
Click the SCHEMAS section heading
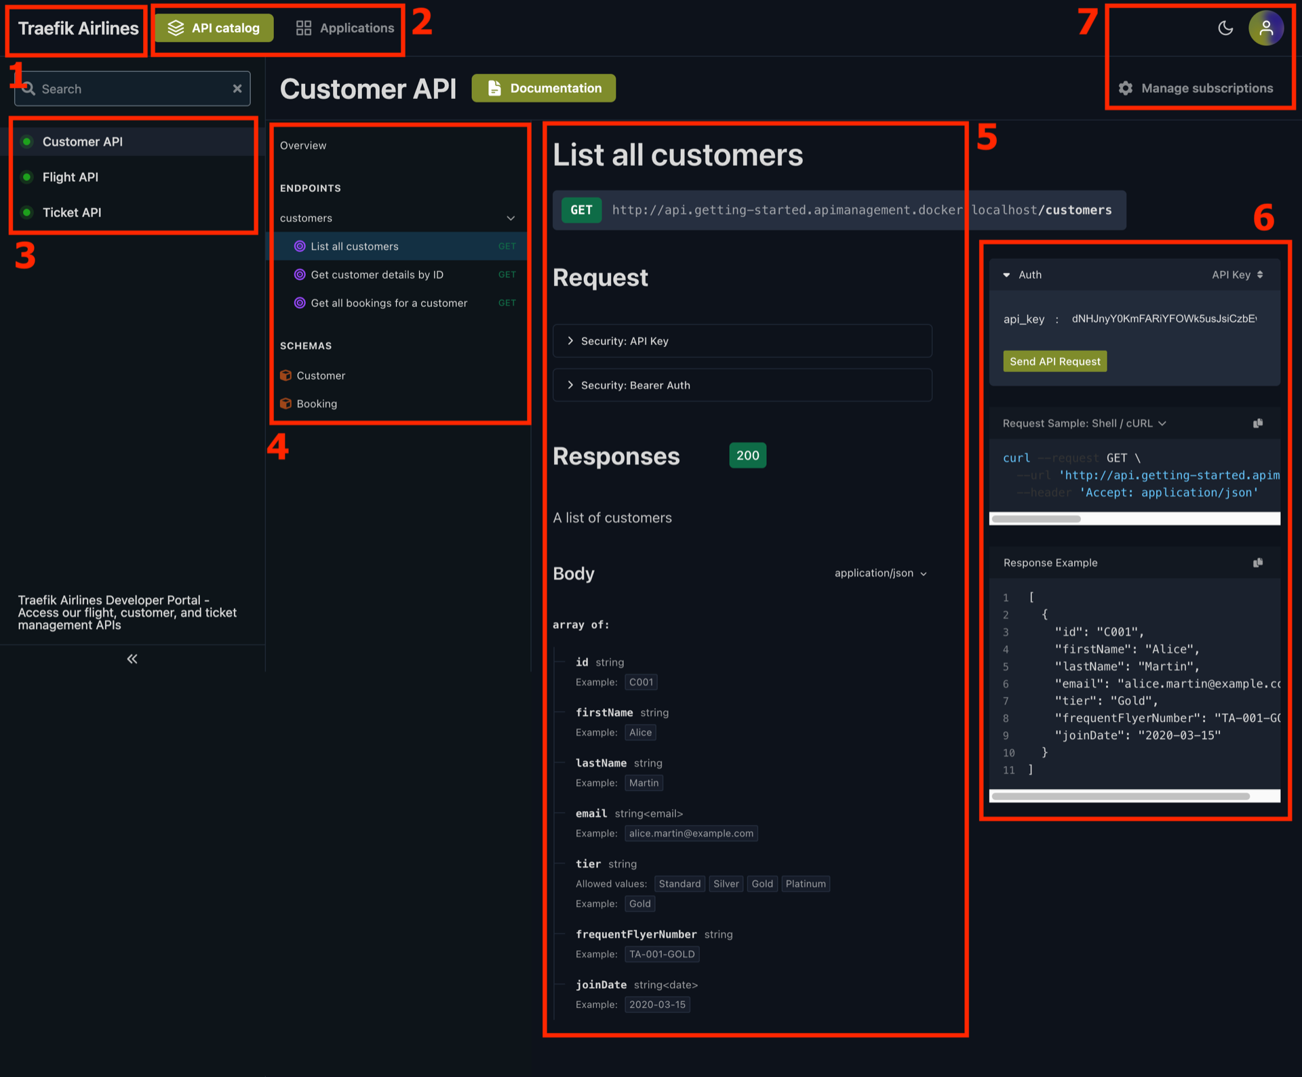click(306, 346)
